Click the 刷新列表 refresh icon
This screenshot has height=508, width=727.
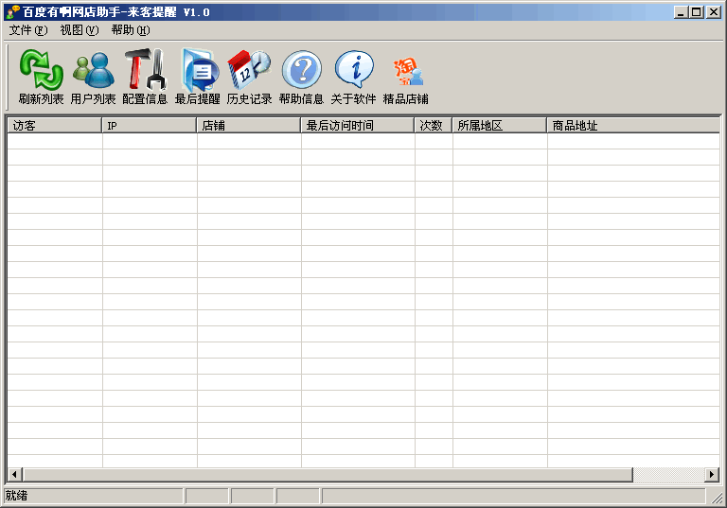pos(41,77)
